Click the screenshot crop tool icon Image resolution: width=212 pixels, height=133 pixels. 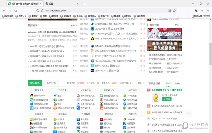pyautogui.click(x=196, y=11)
